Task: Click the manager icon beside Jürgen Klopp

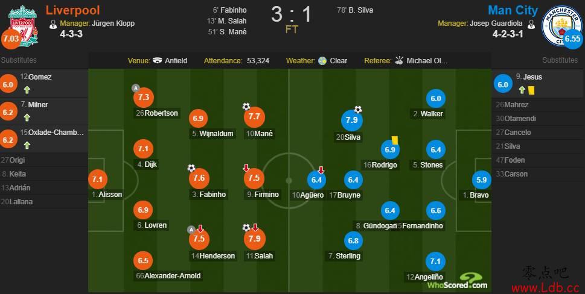Action: 53,24
